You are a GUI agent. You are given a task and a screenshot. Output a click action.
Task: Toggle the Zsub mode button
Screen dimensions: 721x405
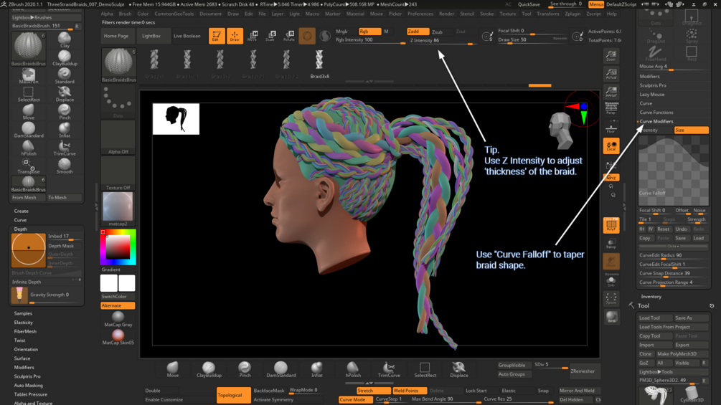(437, 32)
